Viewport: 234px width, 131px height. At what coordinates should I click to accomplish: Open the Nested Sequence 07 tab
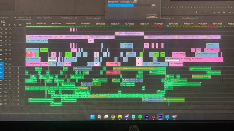[44, 18]
